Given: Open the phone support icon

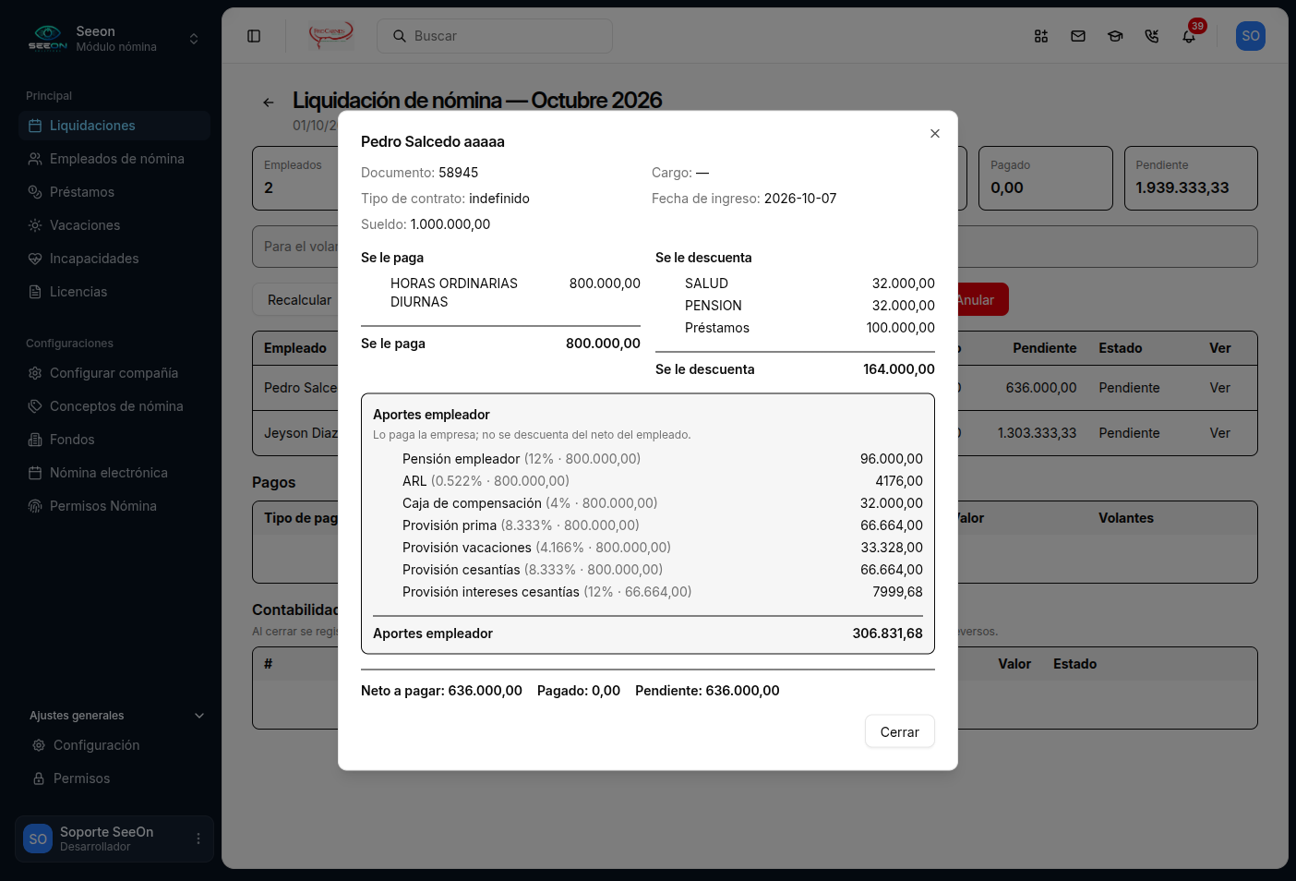Looking at the screenshot, I should coord(1152,36).
